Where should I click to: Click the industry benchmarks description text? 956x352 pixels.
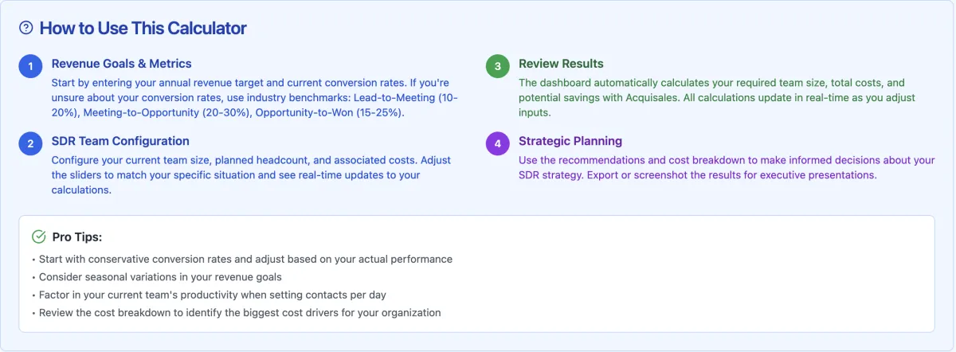click(254, 98)
